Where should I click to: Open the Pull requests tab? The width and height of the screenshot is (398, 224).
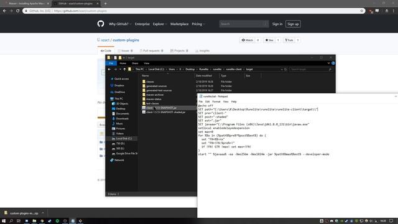tap(152, 51)
